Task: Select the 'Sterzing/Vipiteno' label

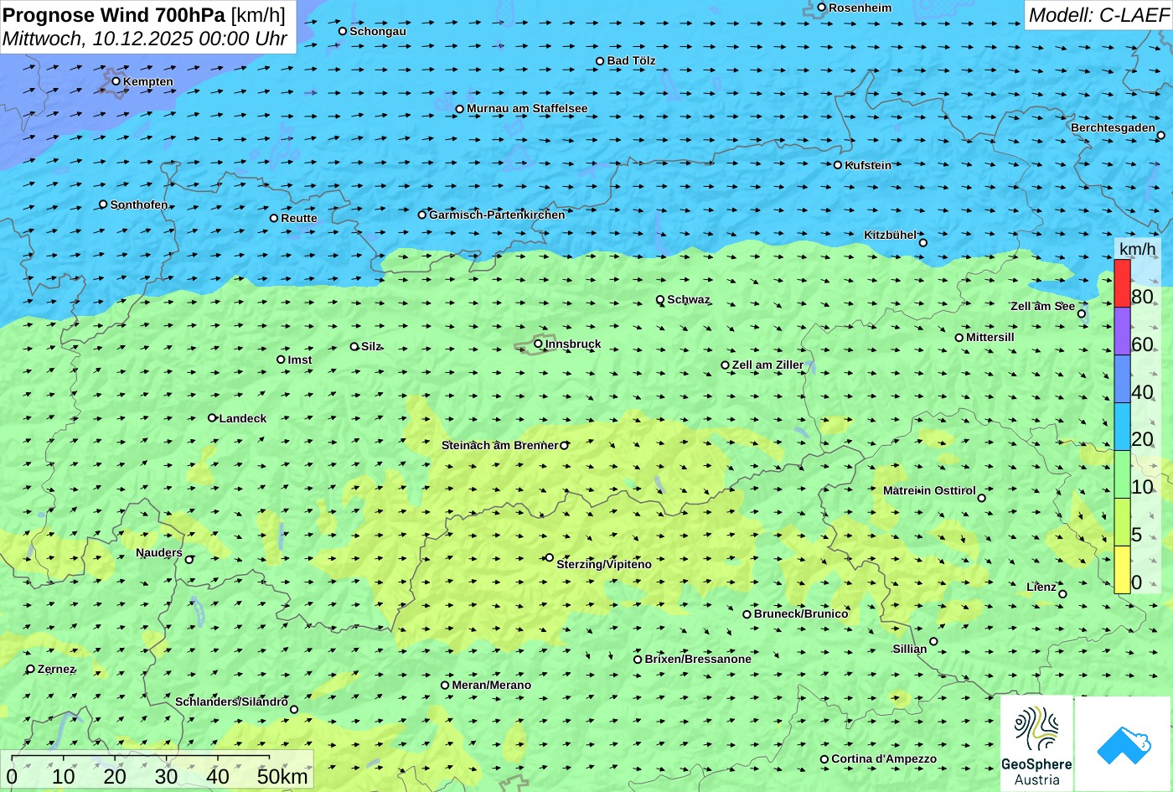Action: pos(604,564)
